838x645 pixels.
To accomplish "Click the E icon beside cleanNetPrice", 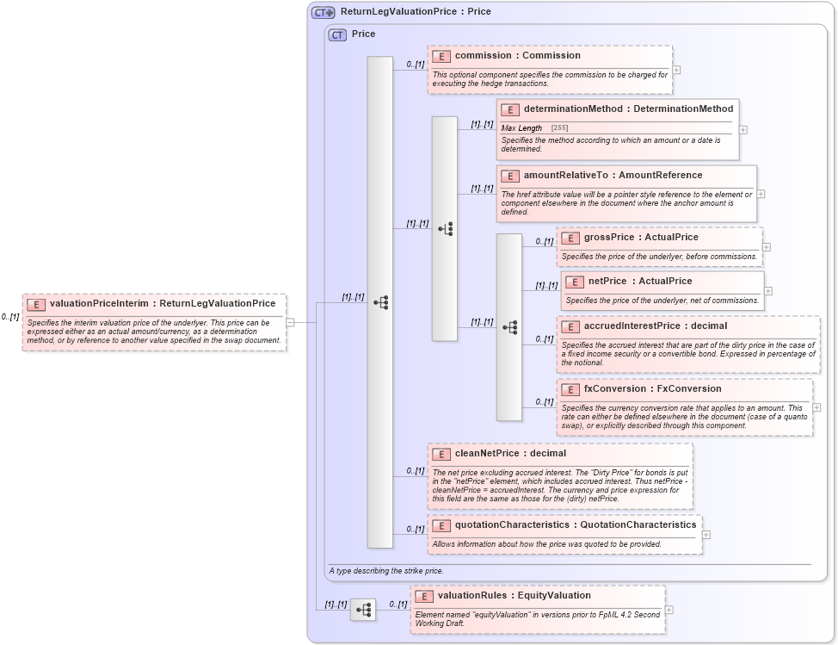I will (441, 454).
